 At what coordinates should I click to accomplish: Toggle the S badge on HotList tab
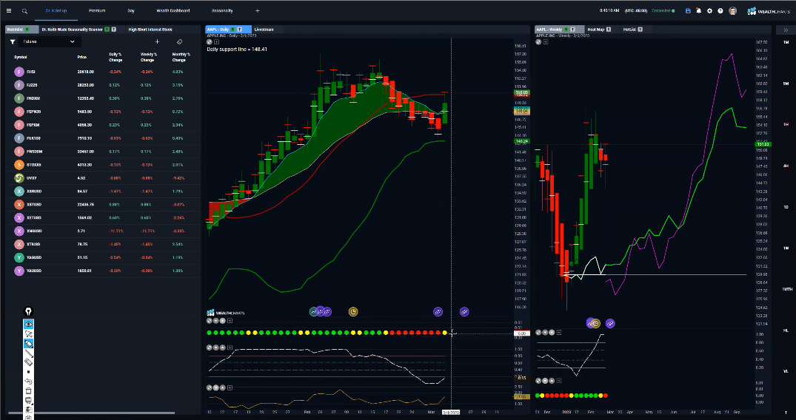(x=641, y=30)
